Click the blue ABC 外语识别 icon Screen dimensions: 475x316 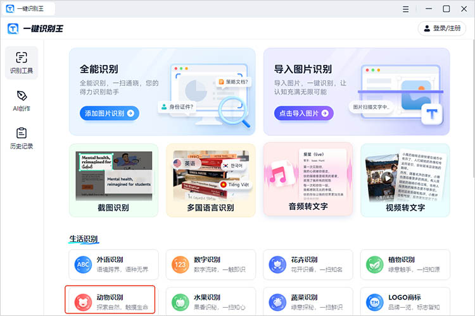(83, 265)
